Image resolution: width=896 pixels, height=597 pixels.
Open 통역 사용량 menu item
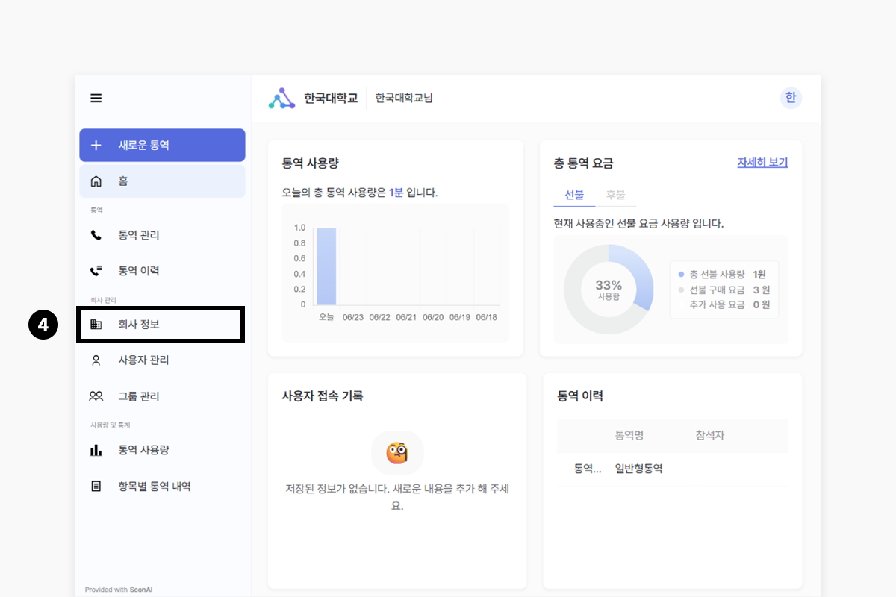[162, 450]
